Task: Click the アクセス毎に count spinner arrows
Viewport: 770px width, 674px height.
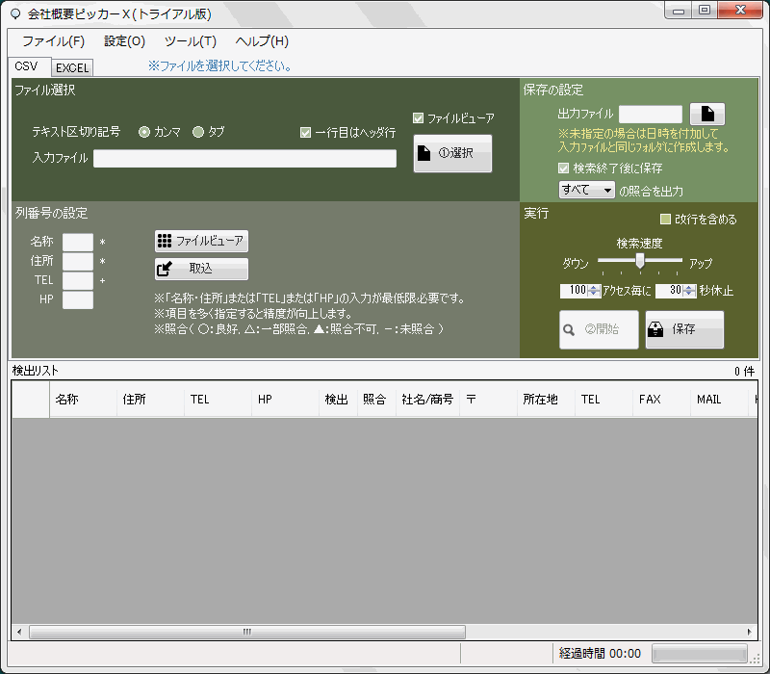Action: (594, 290)
